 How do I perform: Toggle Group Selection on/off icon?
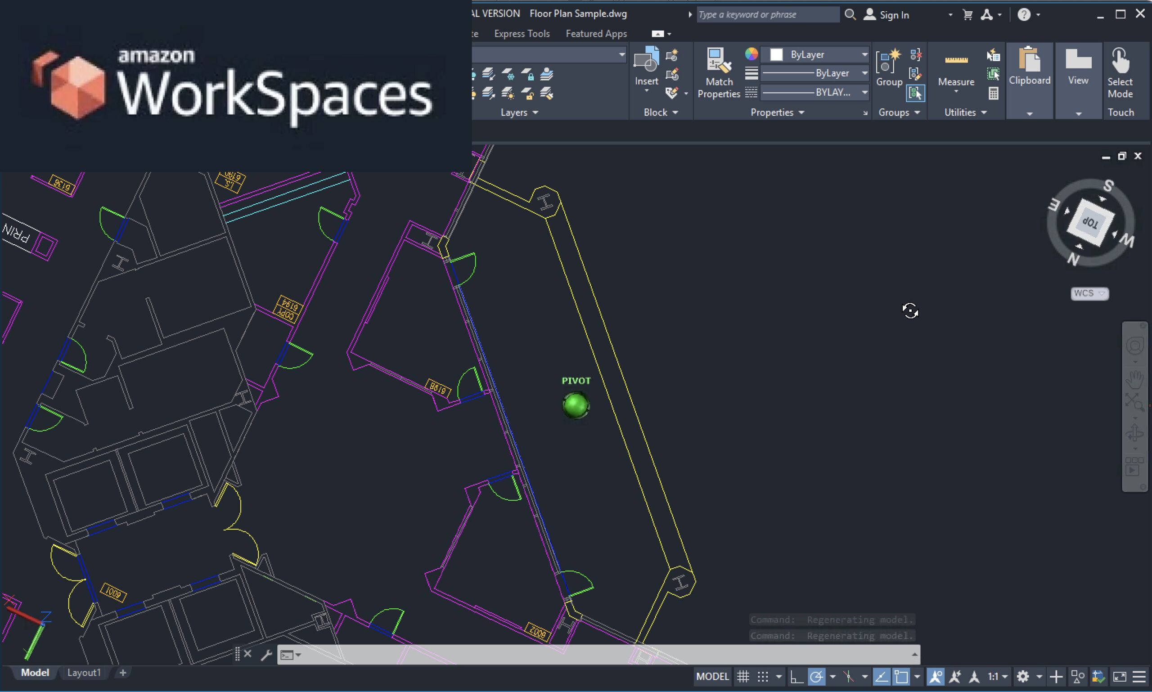coord(916,93)
